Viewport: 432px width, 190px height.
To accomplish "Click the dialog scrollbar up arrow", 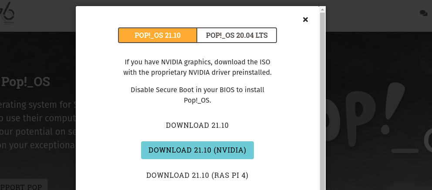I will (322, 9).
